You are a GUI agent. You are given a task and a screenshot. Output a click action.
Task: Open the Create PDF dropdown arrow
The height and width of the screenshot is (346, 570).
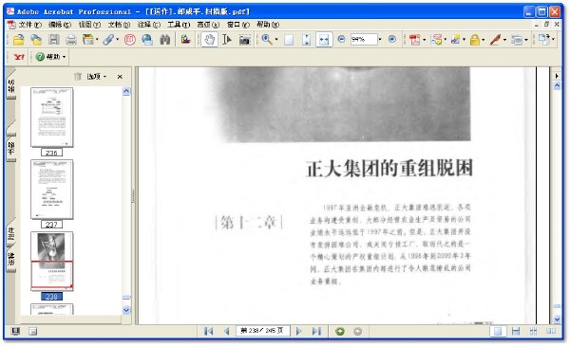pyautogui.click(x=424, y=40)
